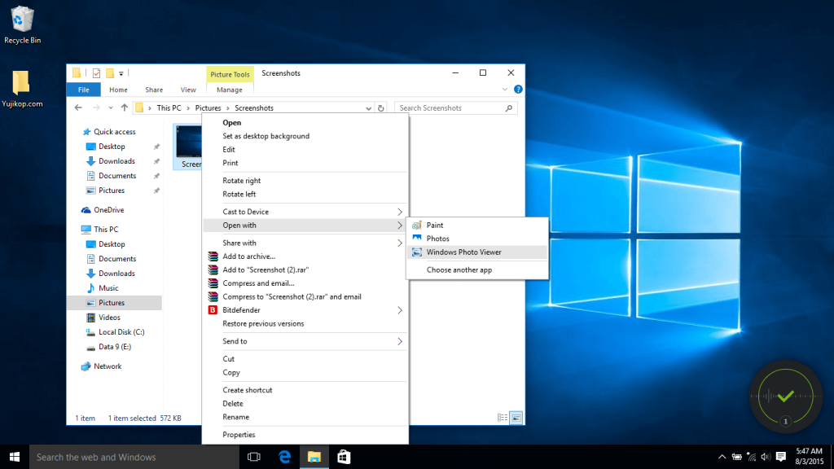Viewport: 834px width, 469px height.
Task: Click the WinRAR icon beside Add to archive
Action: (x=213, y=256)
